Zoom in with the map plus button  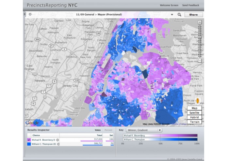click(200, 22)
